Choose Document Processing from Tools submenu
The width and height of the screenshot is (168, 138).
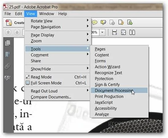tap(119, 90)
